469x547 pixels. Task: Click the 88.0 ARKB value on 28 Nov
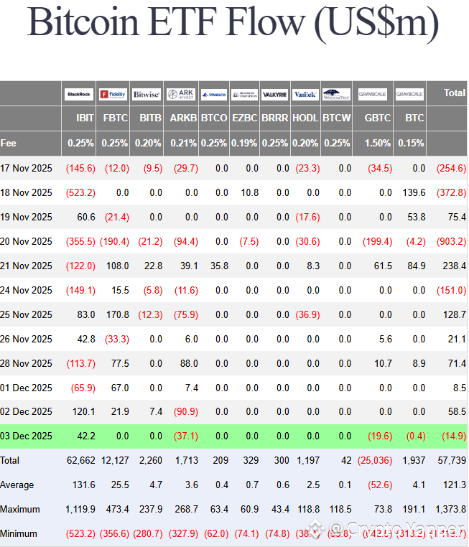(189, 363)
